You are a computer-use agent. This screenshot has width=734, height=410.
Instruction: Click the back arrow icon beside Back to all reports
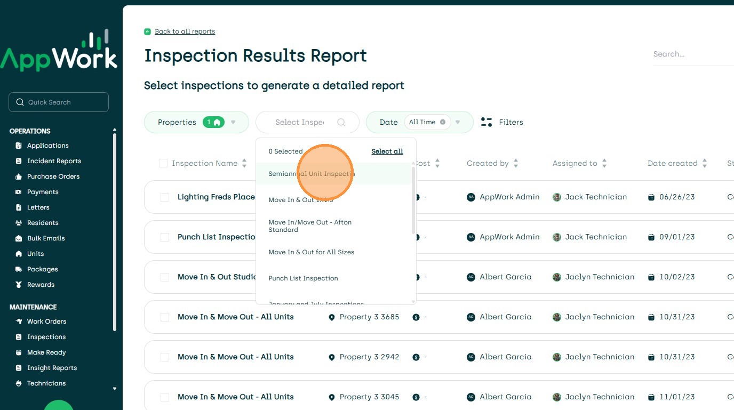(147, 31)
